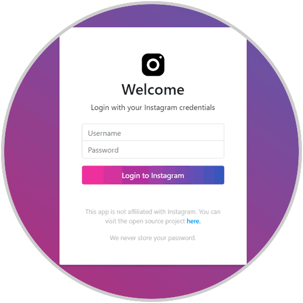The image size is (303, 303).
Task: Click the 'Username' placeholder text
Action: point(104,133)
